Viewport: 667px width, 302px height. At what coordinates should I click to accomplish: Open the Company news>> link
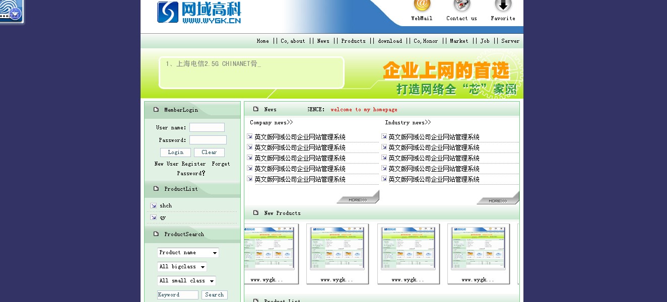click(271, 122)
